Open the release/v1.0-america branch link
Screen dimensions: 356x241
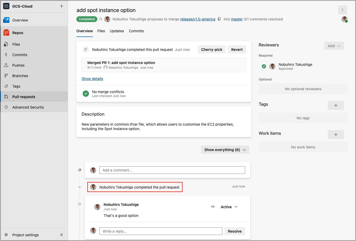coord(197,19)
